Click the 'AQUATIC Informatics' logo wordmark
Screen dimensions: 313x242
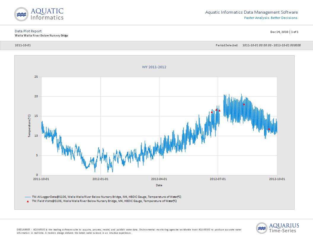point(47,14)
